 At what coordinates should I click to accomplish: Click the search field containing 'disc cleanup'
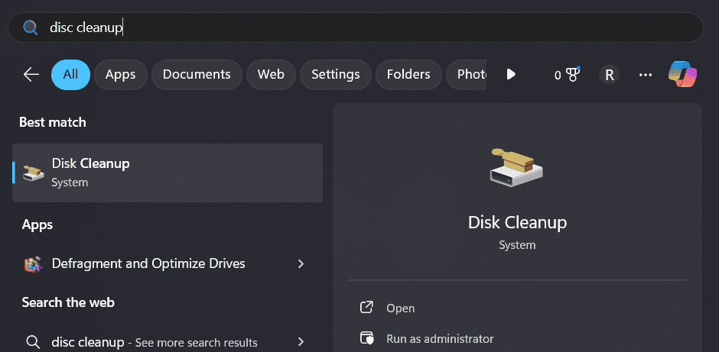[x=356, y=28]
